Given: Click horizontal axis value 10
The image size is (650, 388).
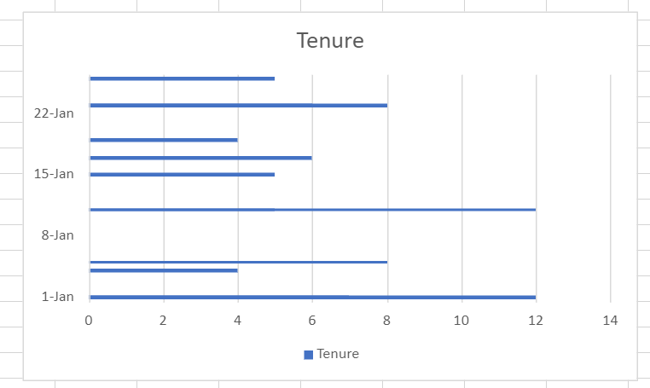Looking at the screenshot, I should coord(461,321).
